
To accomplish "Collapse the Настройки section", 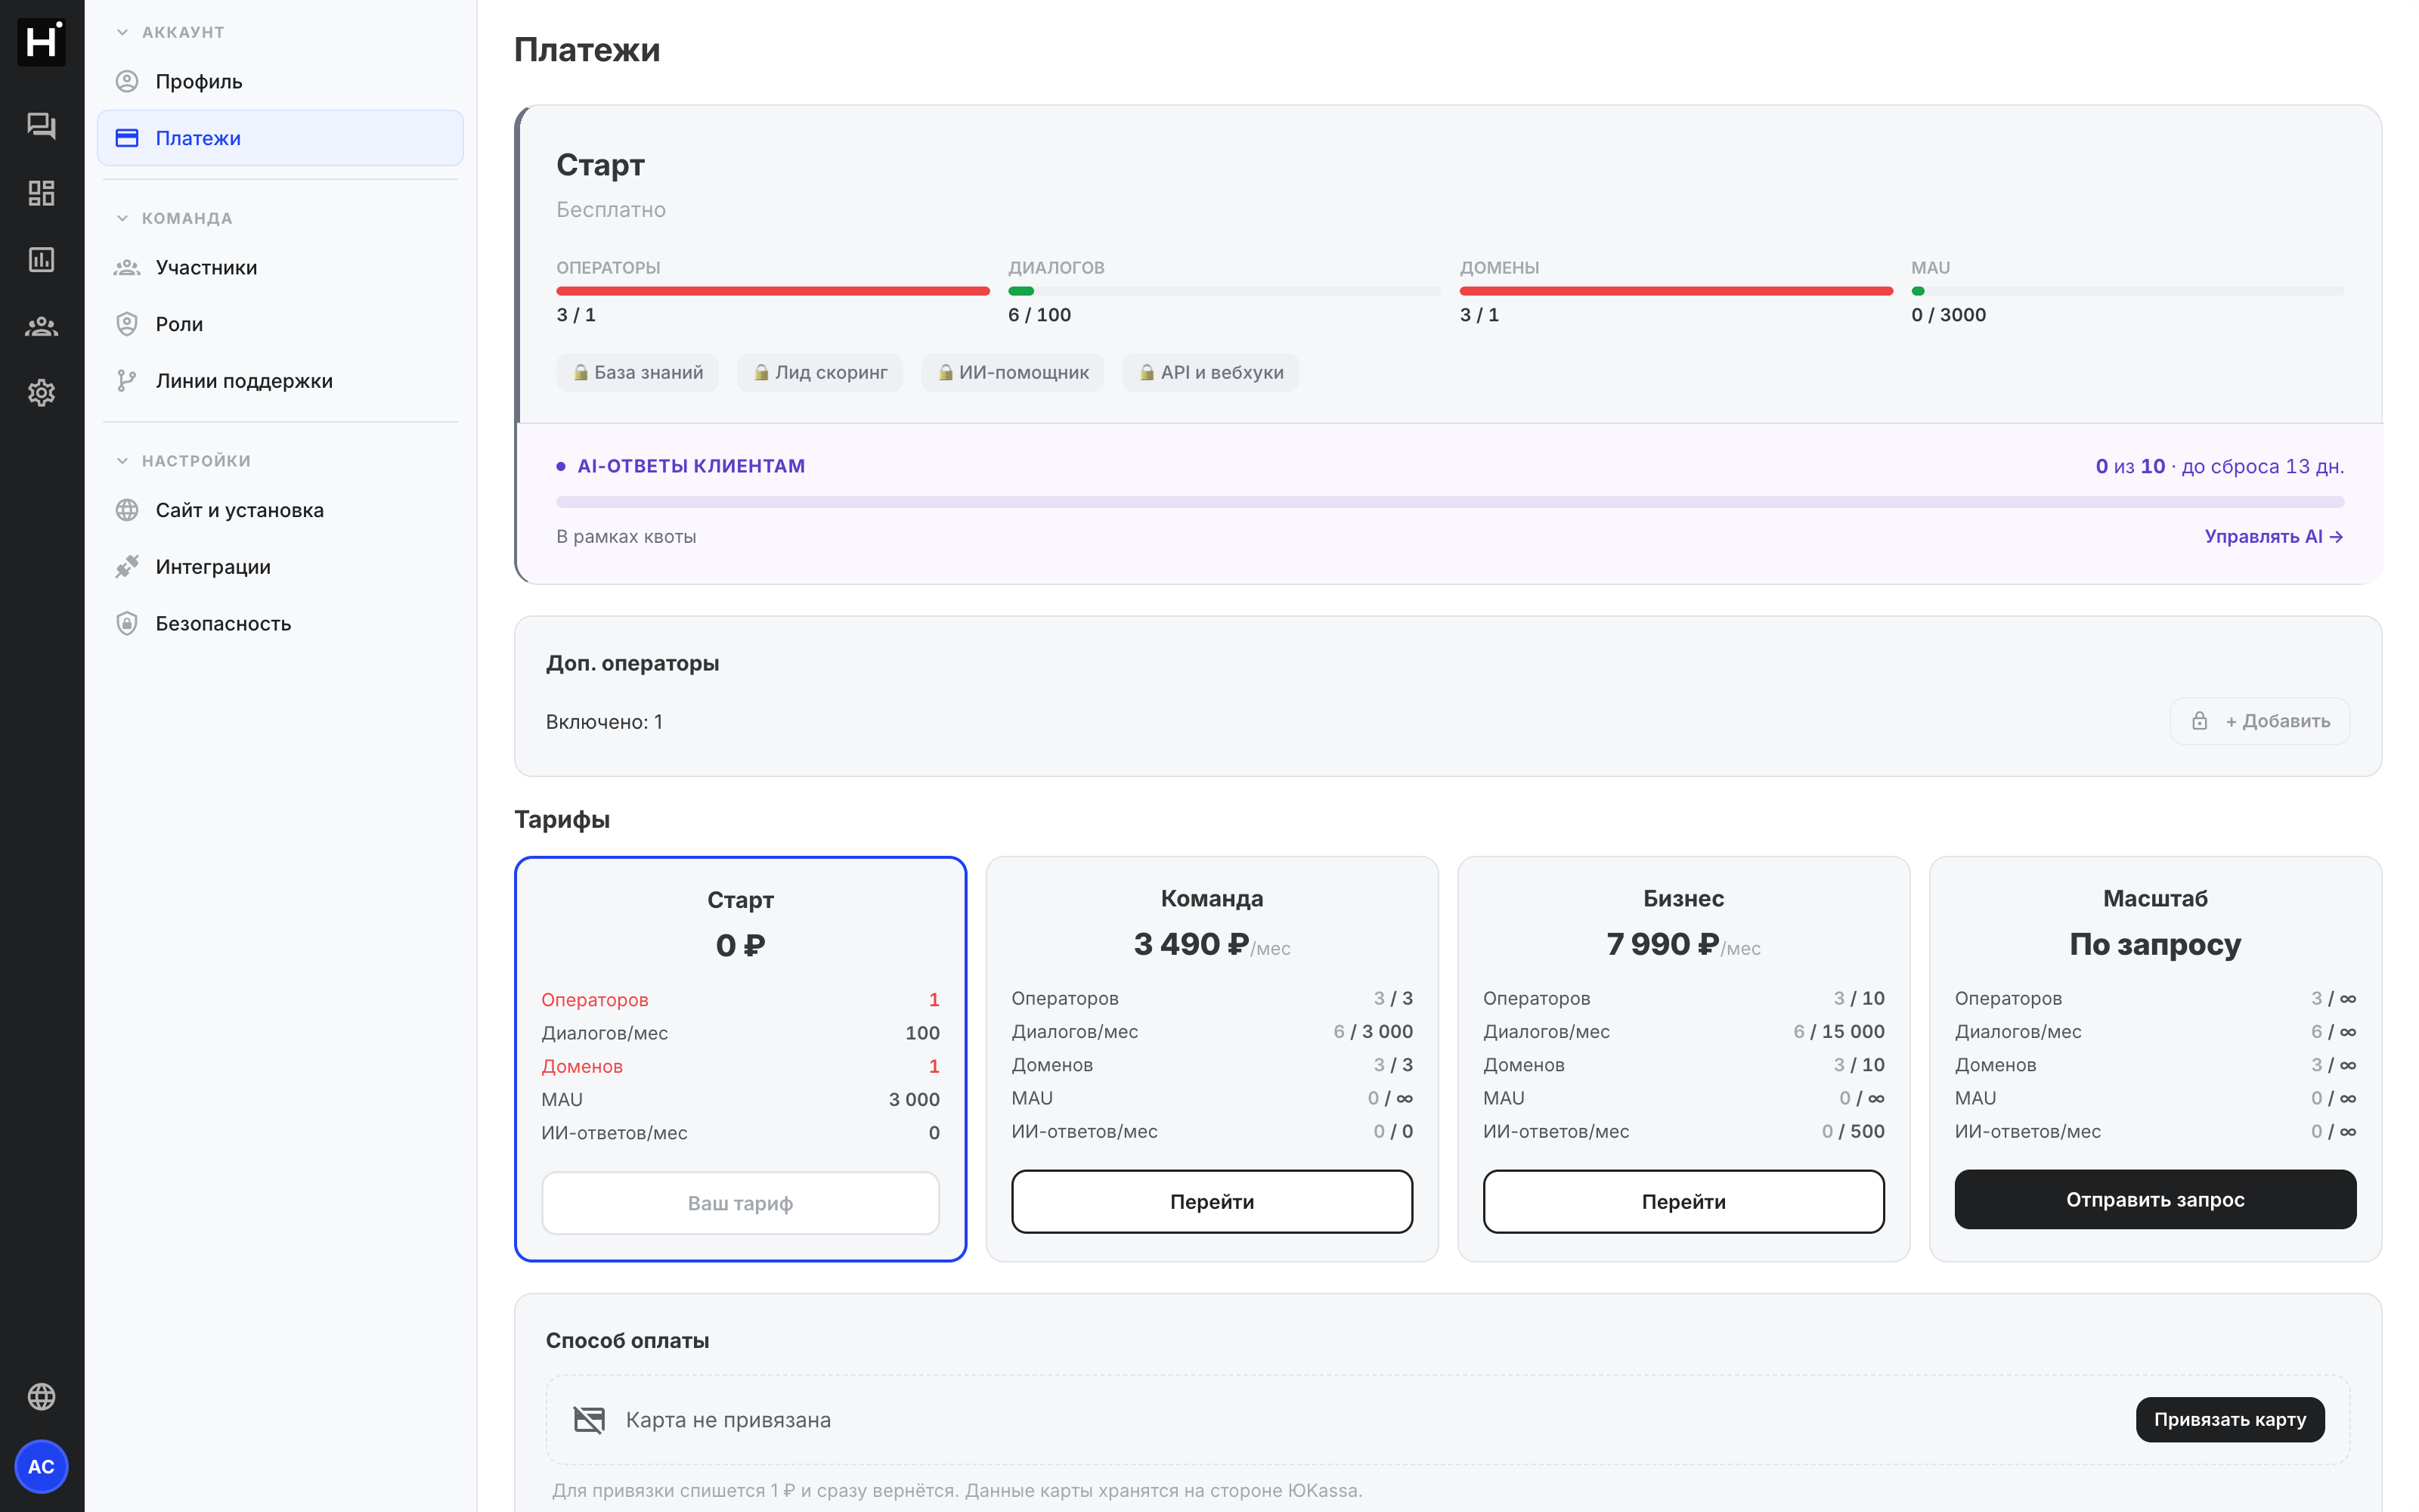I will pyautogui.click(x=184, y=461).
